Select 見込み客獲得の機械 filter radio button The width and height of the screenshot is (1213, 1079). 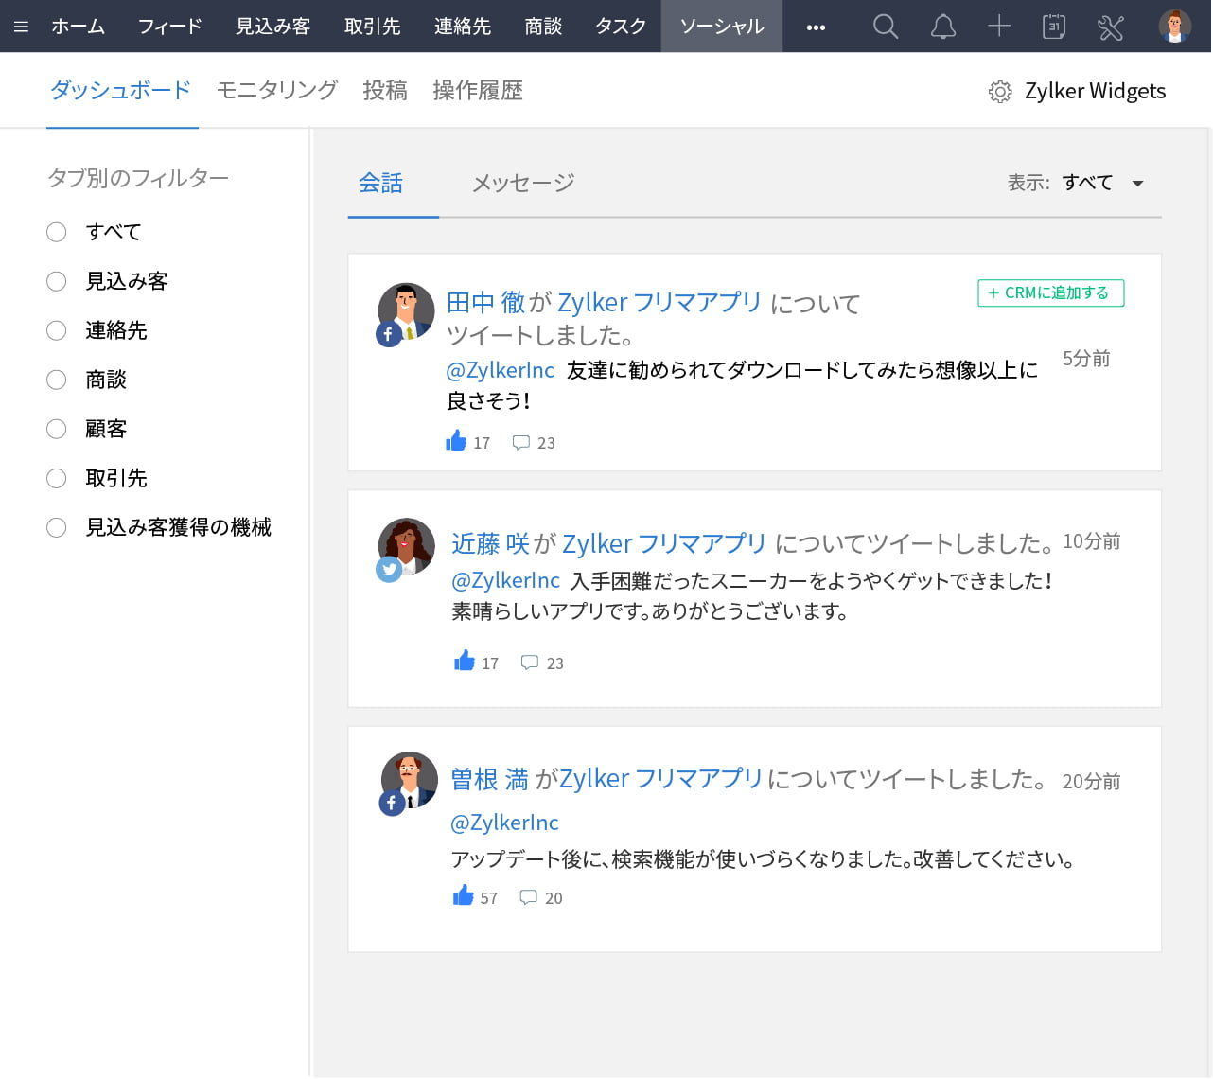[57, 527]
